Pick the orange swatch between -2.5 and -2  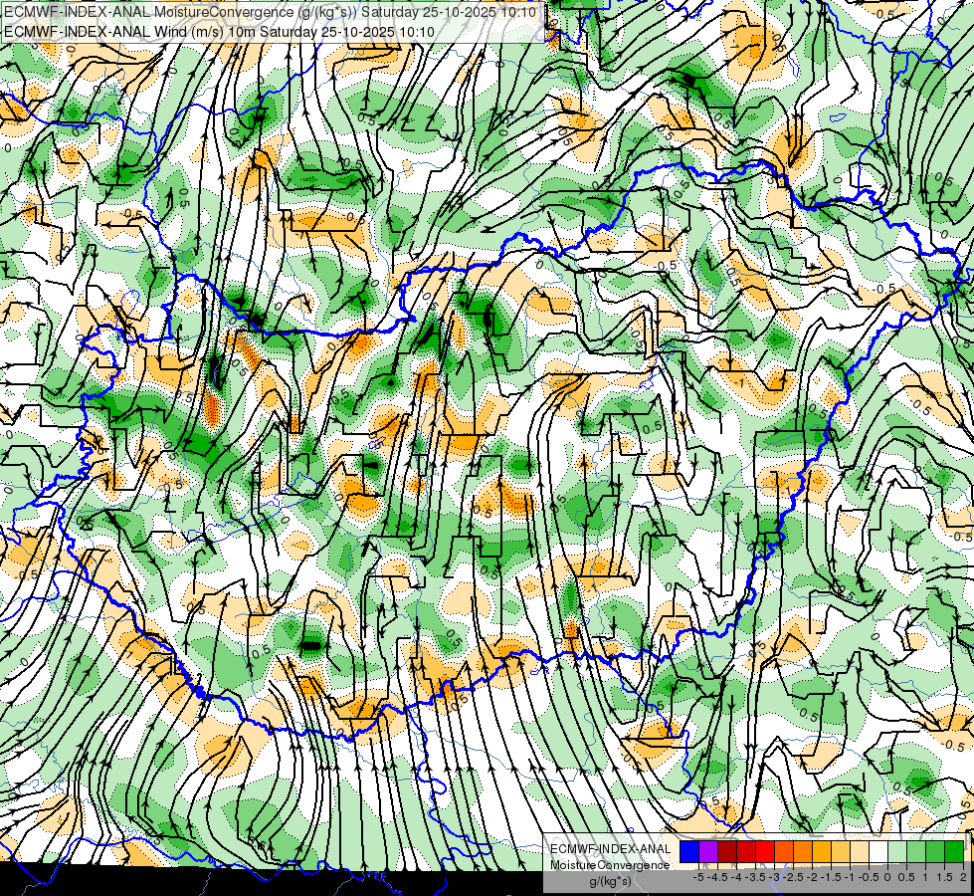pyautogui.click(x=803, y=852)
